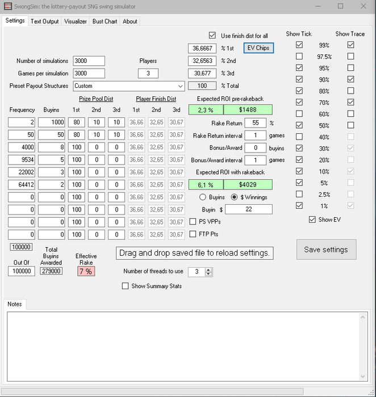
Task: Click the Prize Pool Dist header
Action: point(96,99)
